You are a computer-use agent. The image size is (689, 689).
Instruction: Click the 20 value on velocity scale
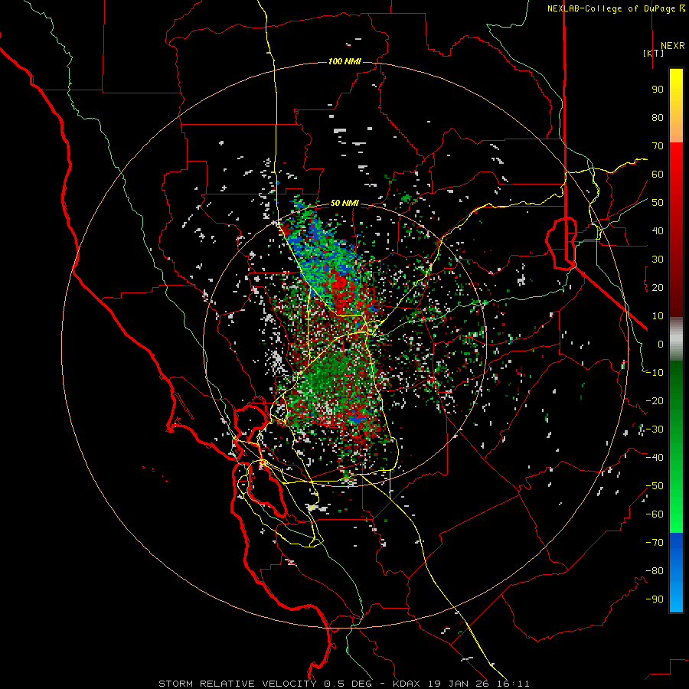pyautogui.click(x=658, y=288)
